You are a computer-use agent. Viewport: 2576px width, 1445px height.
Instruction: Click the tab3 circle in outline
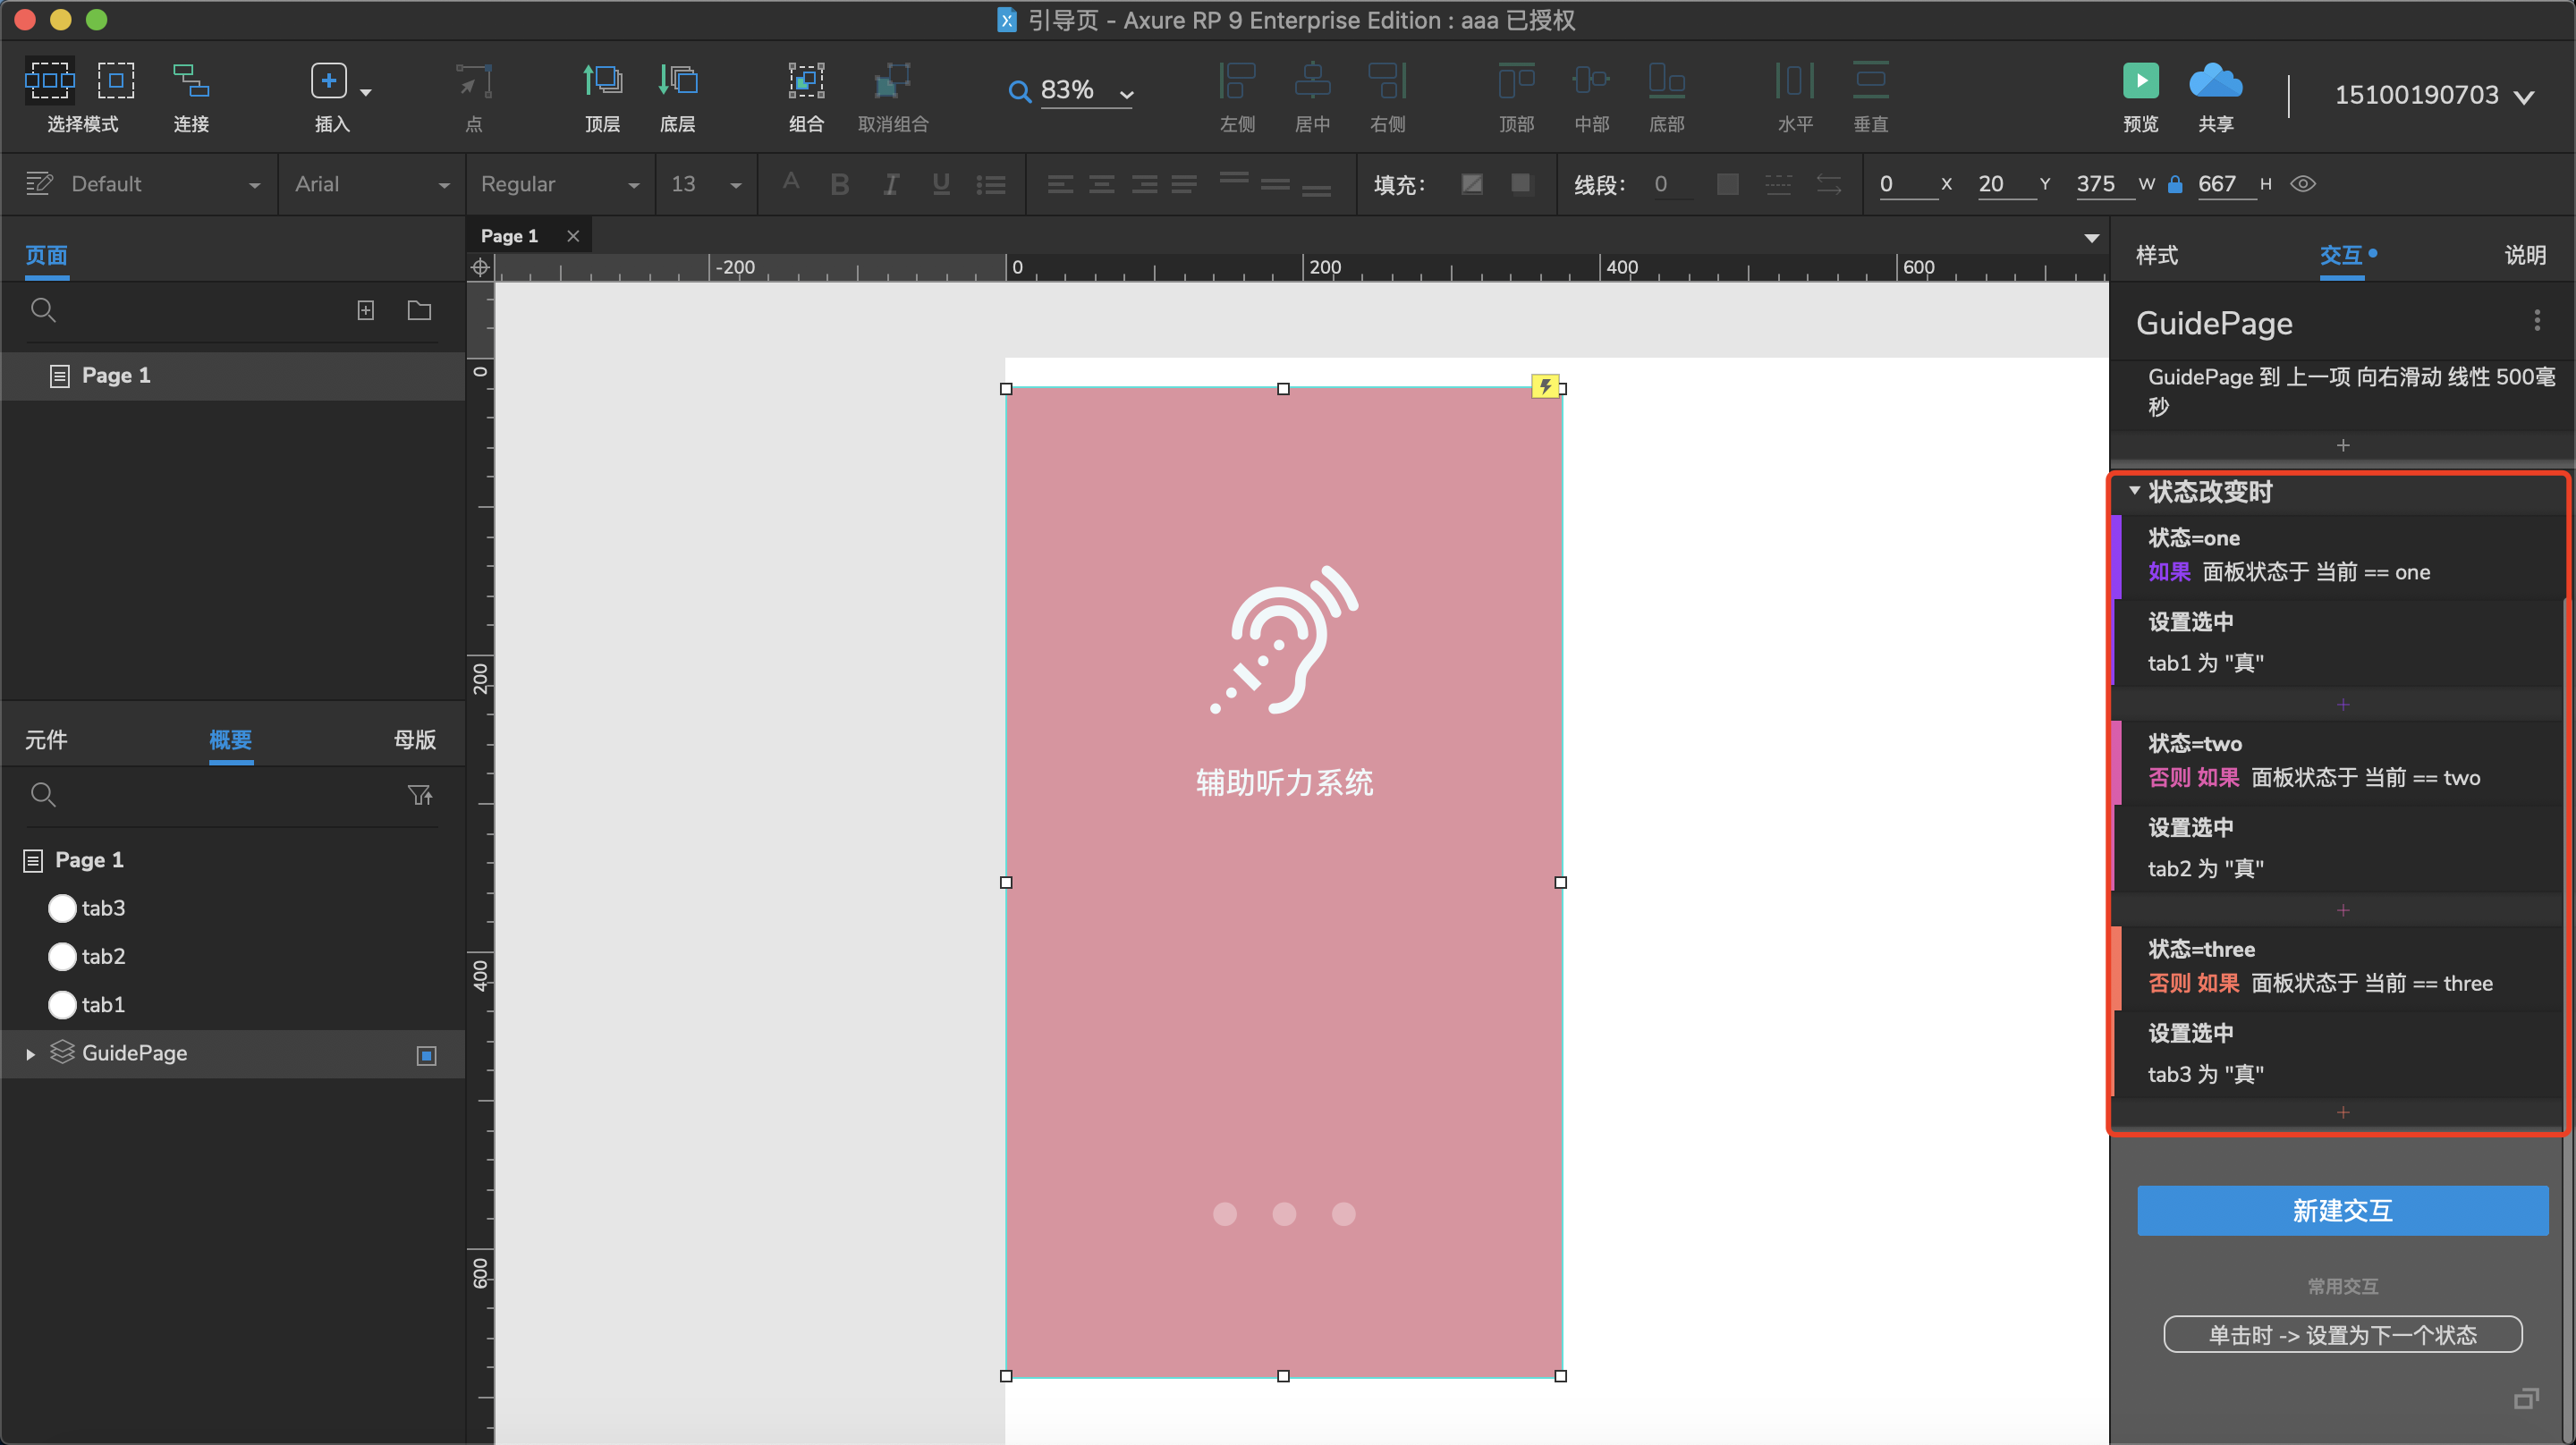coord(62,908)
